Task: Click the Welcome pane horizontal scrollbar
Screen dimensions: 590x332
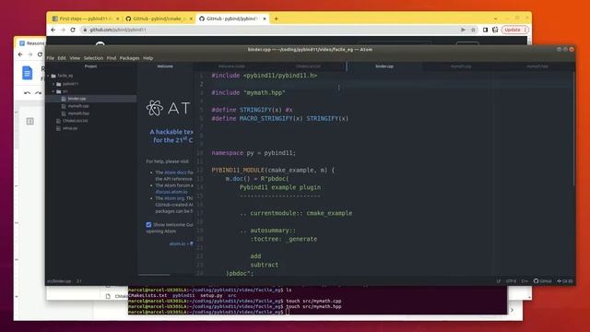Action: coord(154,275)
